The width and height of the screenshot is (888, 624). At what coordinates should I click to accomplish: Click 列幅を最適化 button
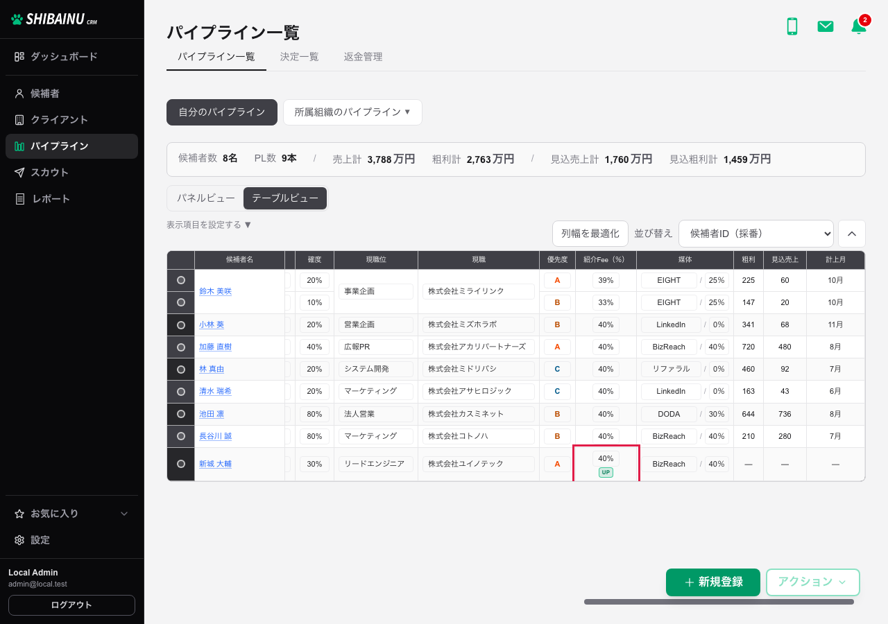tap(590, 234)
